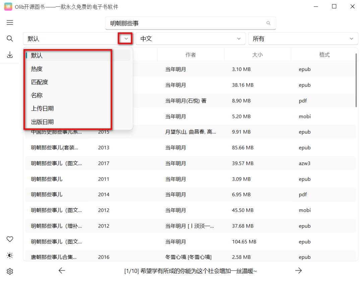This screenshot has height=281, width=362.
Task: Select the 明朝那些事儿(套装... 2013 row
Action: (190, 148)
